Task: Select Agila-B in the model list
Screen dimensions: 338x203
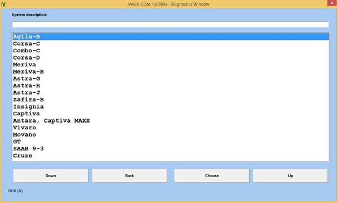Action: pos(171,37)
